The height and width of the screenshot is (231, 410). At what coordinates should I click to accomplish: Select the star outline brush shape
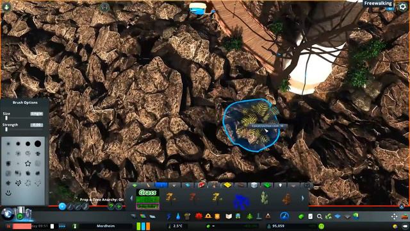pos(28,164)
